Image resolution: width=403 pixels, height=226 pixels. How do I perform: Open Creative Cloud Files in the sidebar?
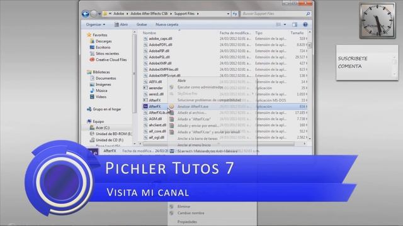tap(111, 60)
